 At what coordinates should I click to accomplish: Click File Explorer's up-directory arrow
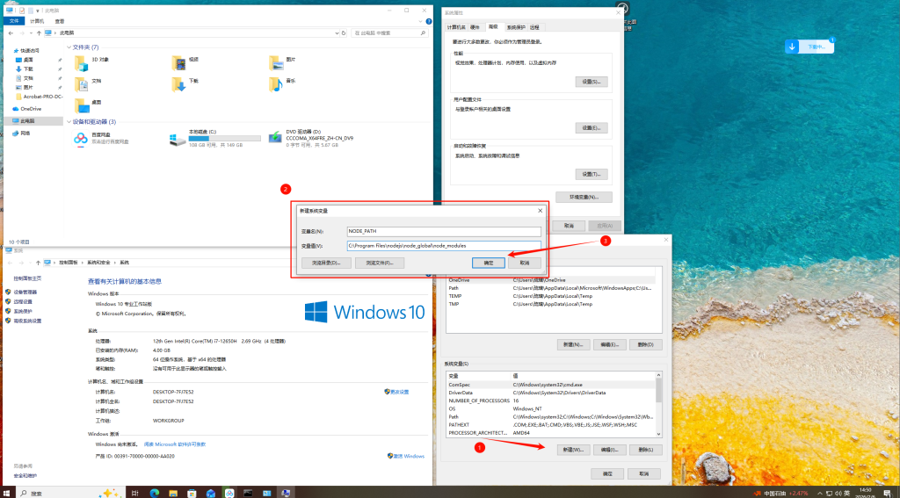click(x=39, y=33)
